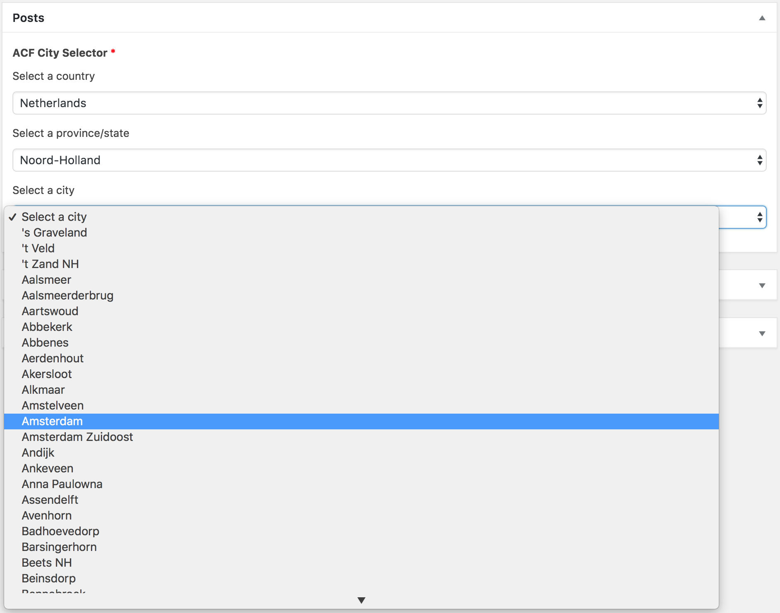Select 's Graveland from list
This screenshot has width=780, height=613.
(x=361, y=232)
